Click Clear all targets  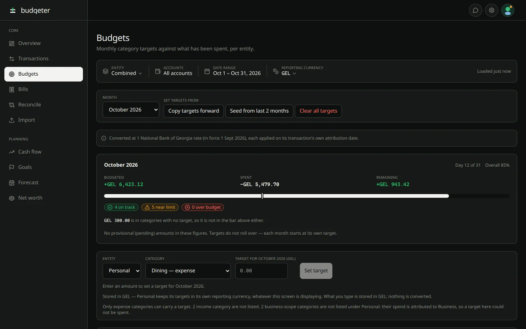[x=318, y=111]
